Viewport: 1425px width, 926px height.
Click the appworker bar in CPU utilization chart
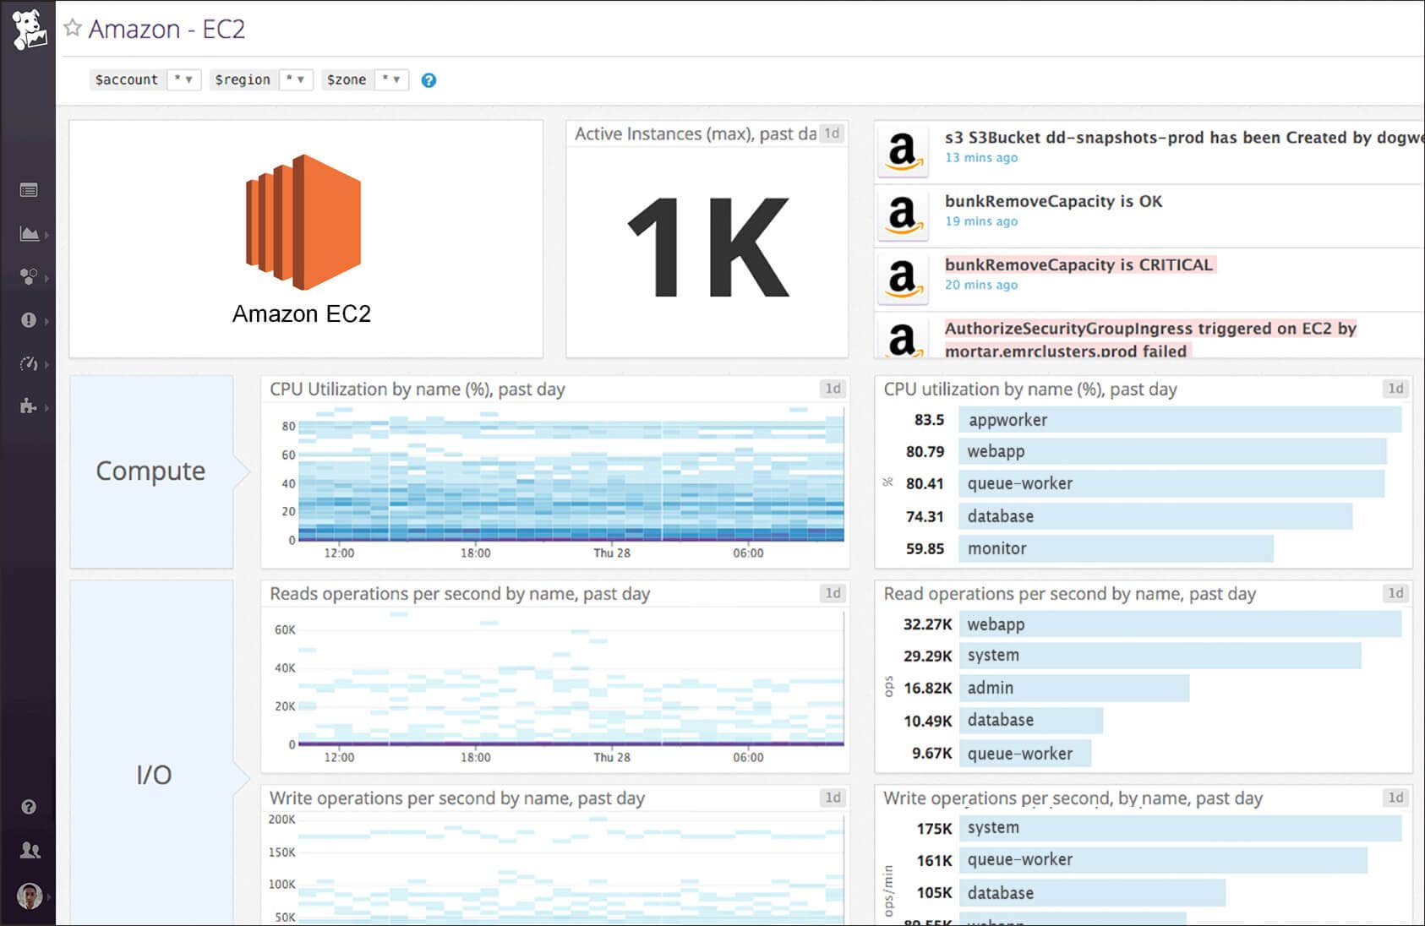click(x=1175, y=420)
